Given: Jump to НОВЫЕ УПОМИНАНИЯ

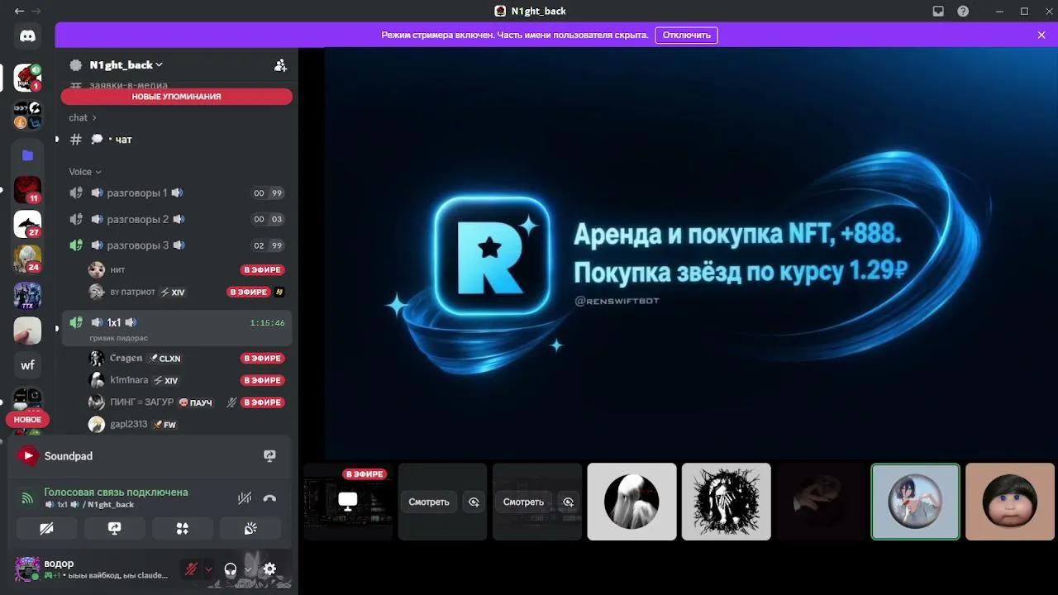Looking at the screenshot, I should tap(177, 97).
